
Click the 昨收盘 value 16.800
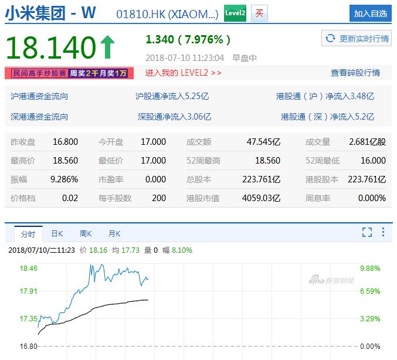click(65, 142)
